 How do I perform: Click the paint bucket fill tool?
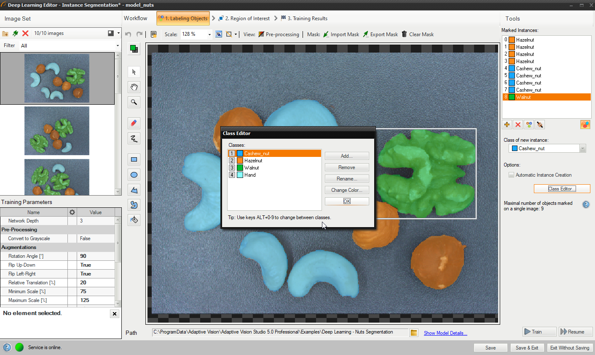(134, 220)
